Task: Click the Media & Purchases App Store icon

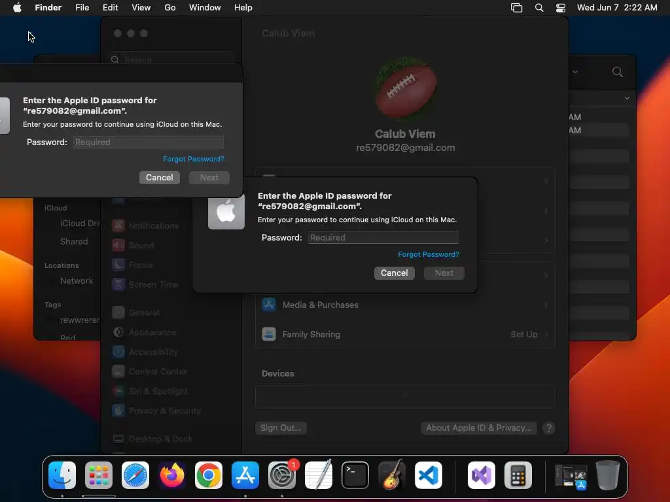Action: 269,305
